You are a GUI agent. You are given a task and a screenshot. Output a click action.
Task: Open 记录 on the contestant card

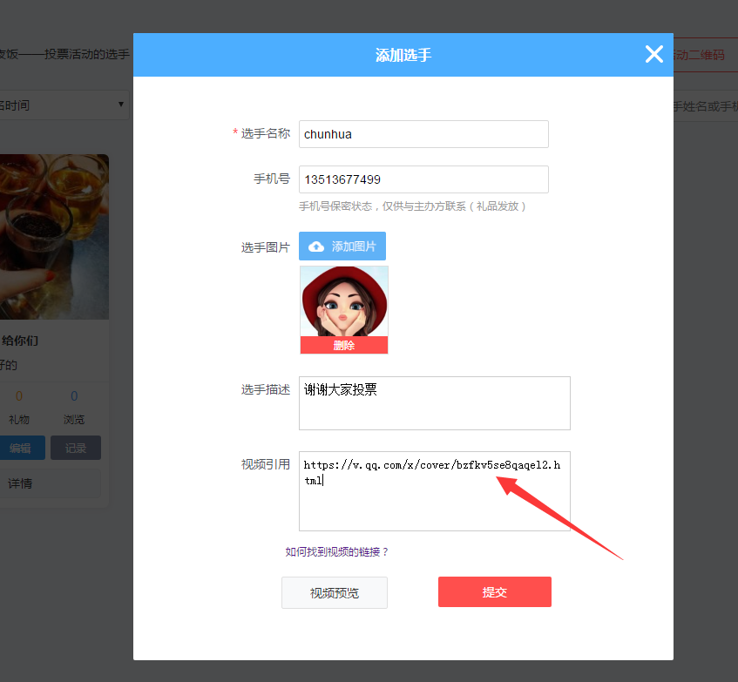[76, 448]
